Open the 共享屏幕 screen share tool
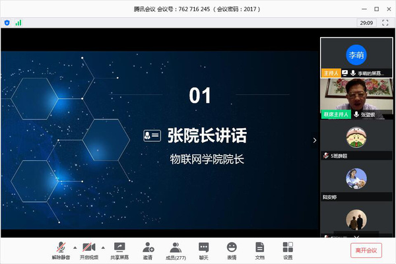Image resolution: width=396 pixels, height=264 pixels. (x=119, y=248)
